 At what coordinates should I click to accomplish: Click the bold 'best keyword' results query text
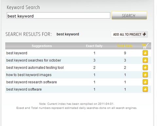[x=68, y=34]
